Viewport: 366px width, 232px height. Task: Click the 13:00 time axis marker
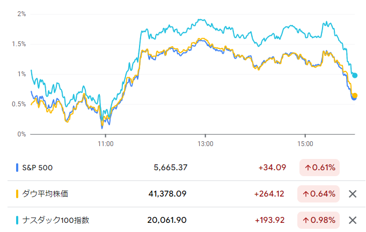tap(206, 144)
